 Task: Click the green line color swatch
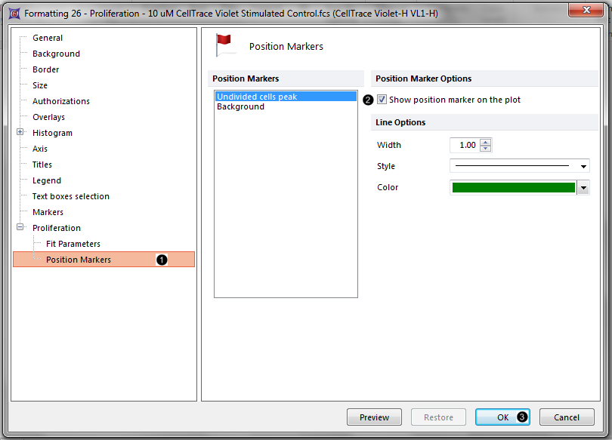point(513,188)
